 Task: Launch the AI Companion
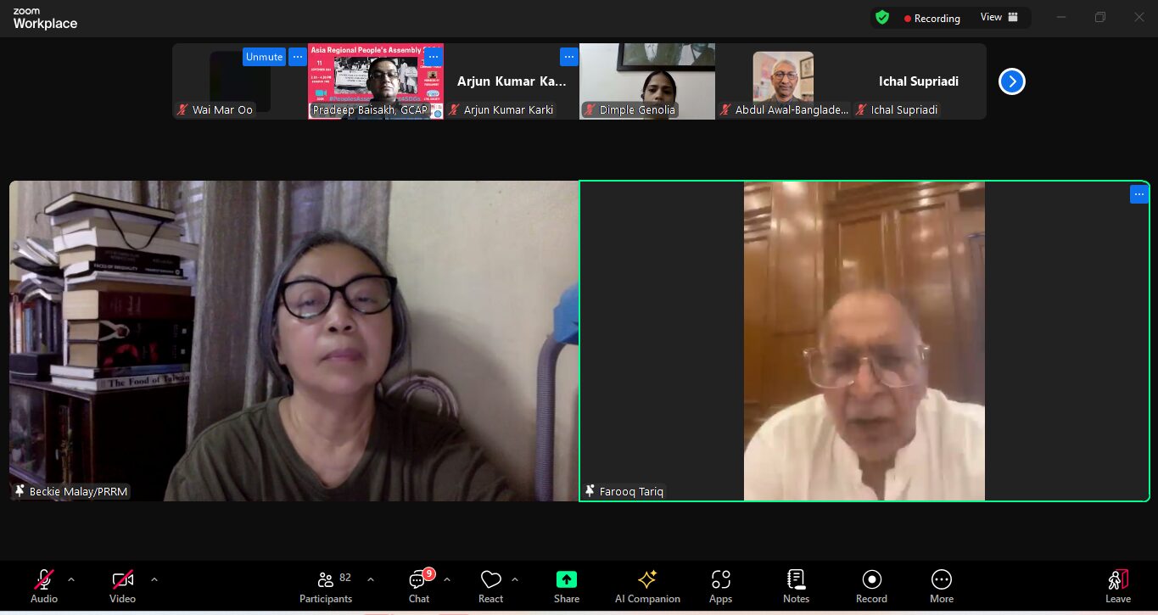pos(647,585)
